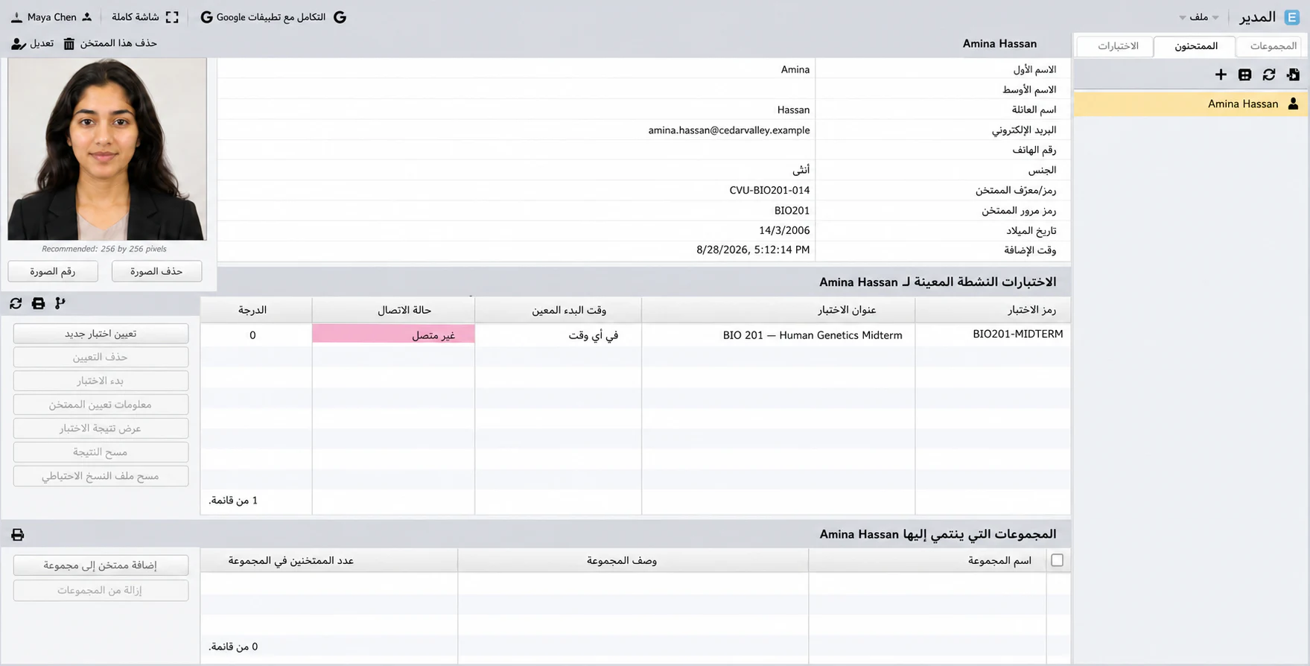Click the BIO 201 — Human Genetics Midterm title
The width and height of the screenshot is (1310, 666).
coord(813,335)
